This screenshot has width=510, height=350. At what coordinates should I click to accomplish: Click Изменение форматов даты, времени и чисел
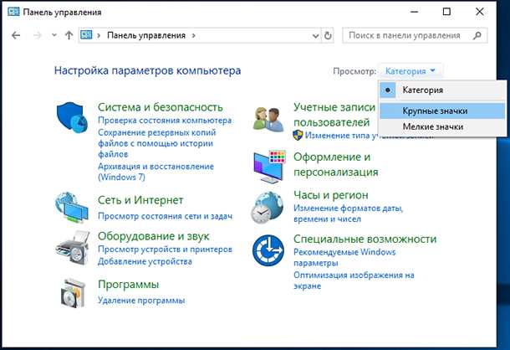(349, 214)
